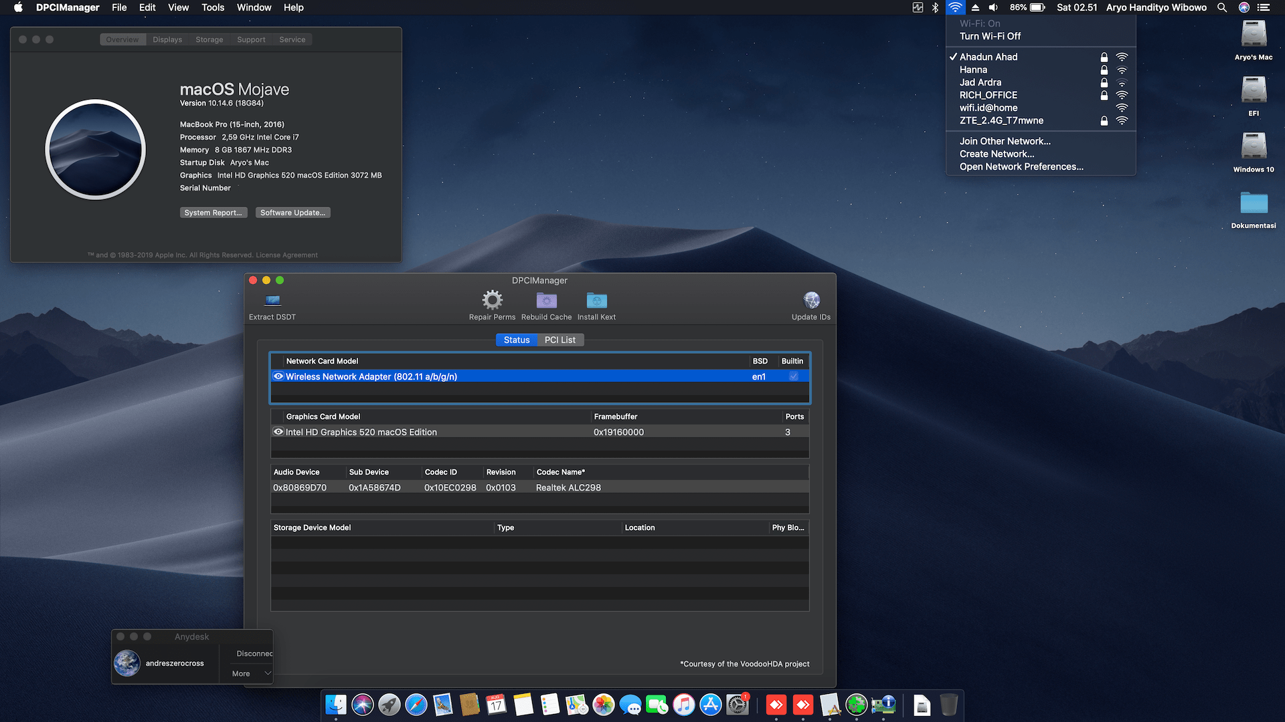1285x722 pixels.
Task: Toggle the Builtin checkbox for en1
Action: click(x=794, y=376)
